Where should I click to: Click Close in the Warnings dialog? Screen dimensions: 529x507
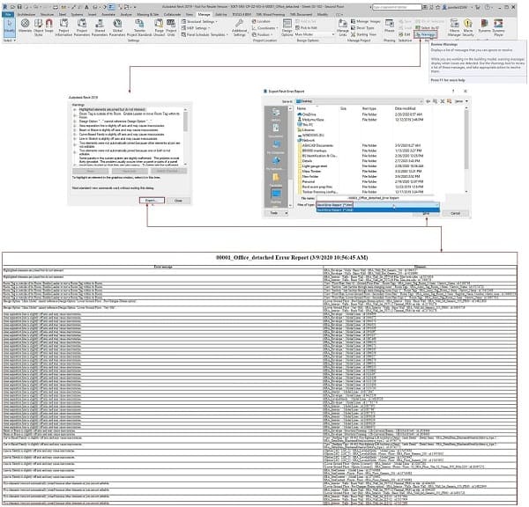click(x=178, y=201)
